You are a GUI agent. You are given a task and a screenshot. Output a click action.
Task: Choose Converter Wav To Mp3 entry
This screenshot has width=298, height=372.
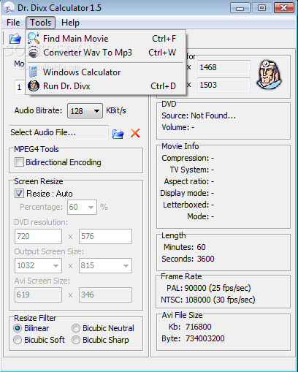click(106, 53)
